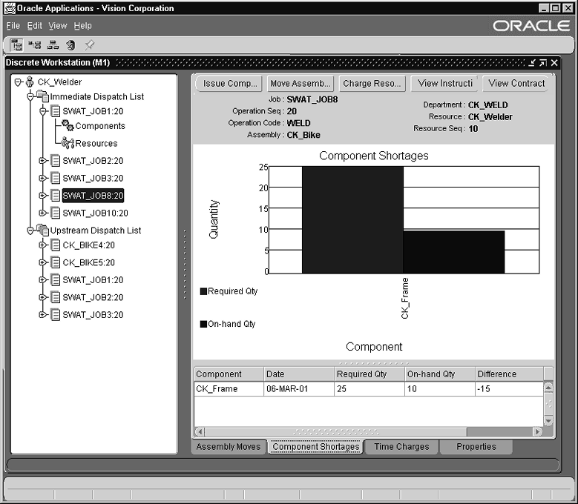Switch to the org-chart style view icon
578x504 pixels.
(x=53, y=45)
